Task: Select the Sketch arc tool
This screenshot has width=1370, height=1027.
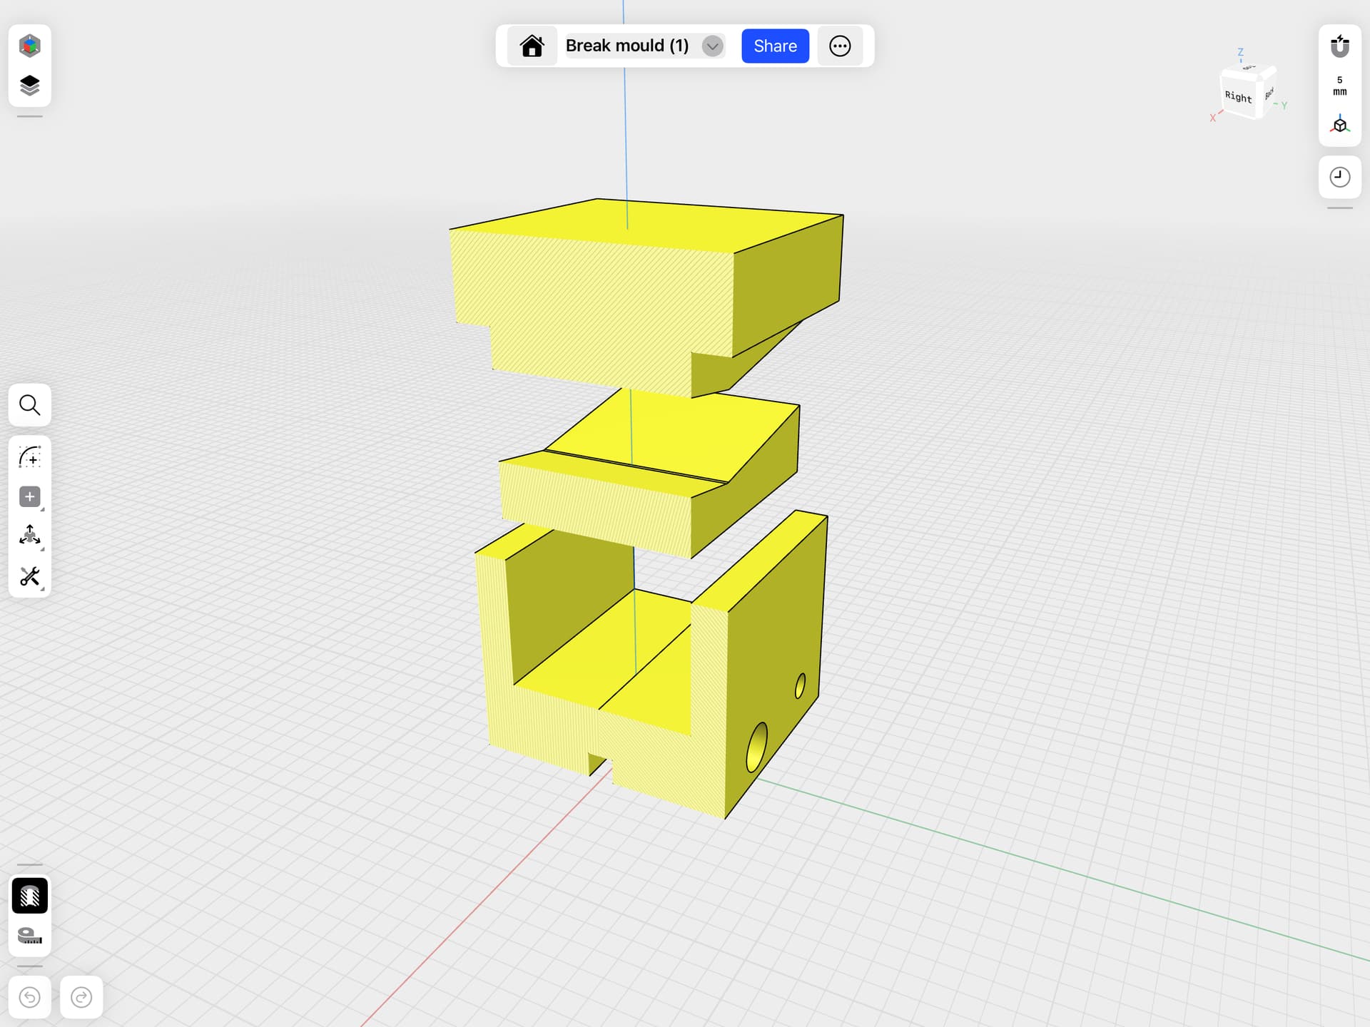Action: [29, 457]
